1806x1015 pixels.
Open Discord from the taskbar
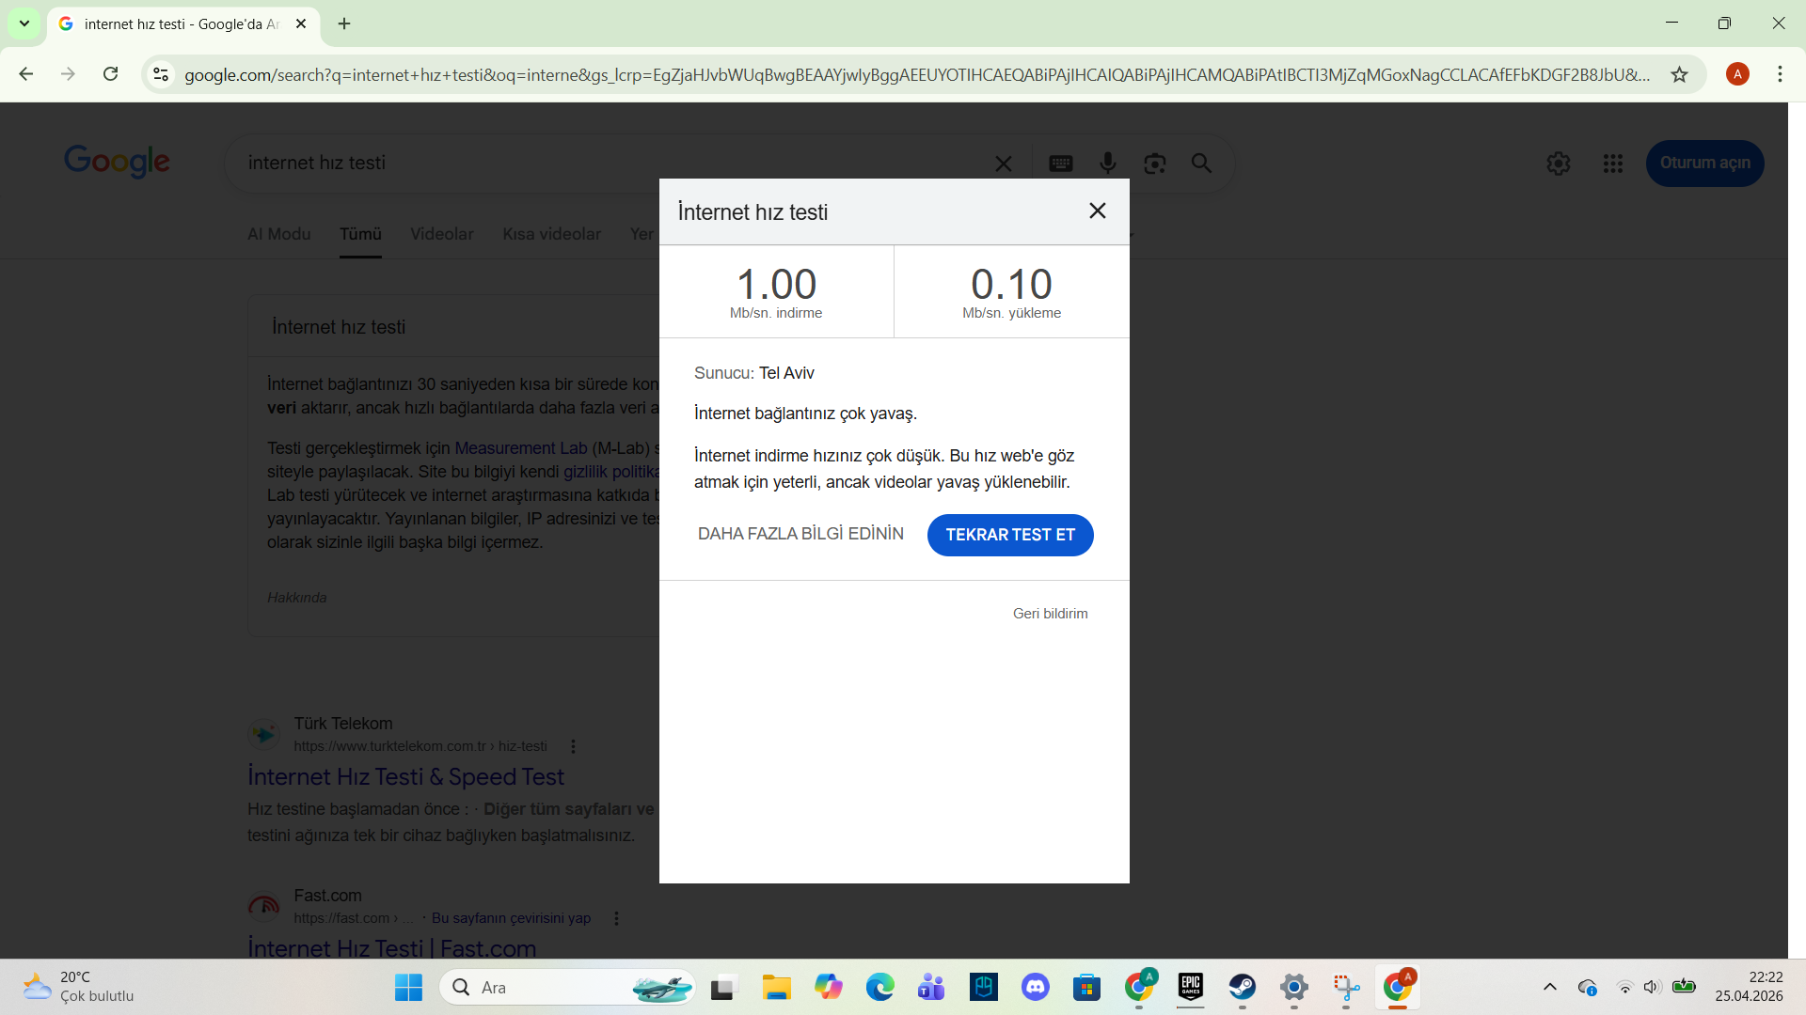(1035, 988)
